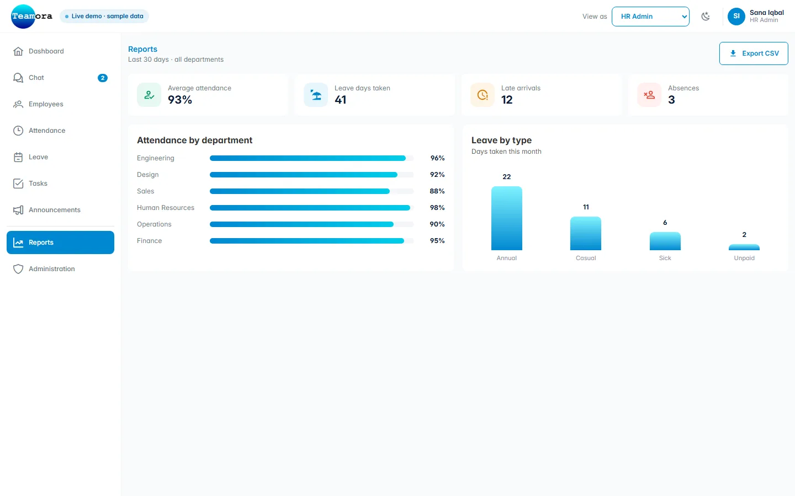Open the Chat speech bubble icon
Image resolution: width=795 pixels, height=496 pixels.
point(18,78)
